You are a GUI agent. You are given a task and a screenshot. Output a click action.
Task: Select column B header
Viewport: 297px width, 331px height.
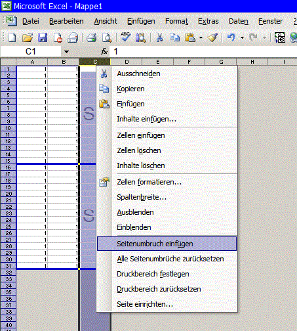point(64,62)
